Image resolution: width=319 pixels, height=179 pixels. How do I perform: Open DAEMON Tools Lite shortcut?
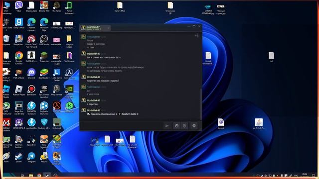31,108
